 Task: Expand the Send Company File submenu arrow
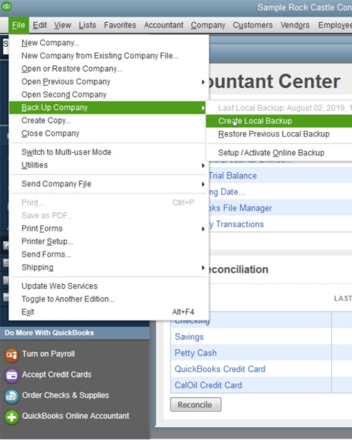203,184
